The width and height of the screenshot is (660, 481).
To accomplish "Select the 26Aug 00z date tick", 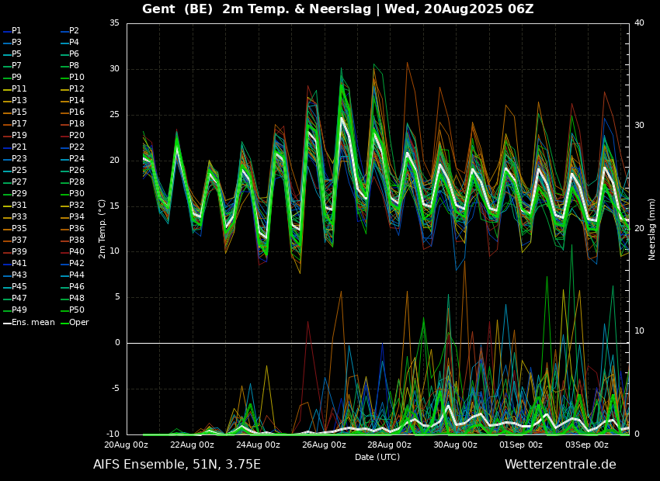I will (x=324, y=445).
